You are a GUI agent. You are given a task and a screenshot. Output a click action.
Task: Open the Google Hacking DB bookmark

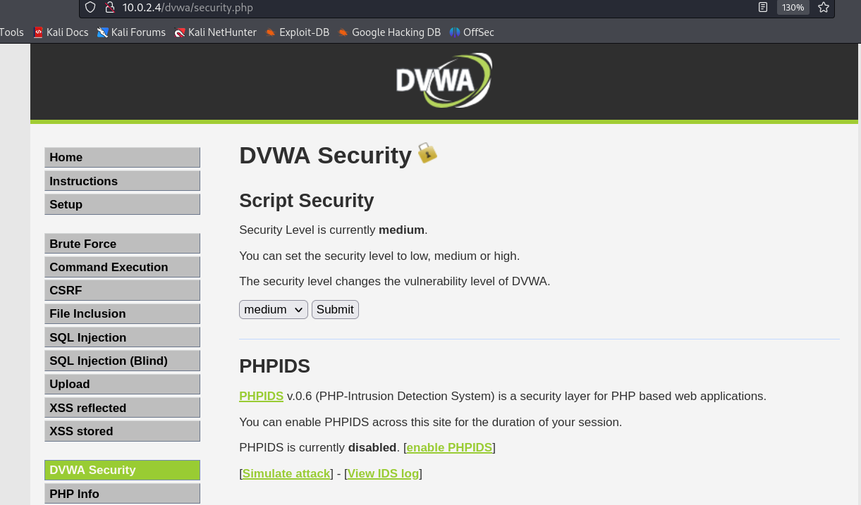point(389,32)
